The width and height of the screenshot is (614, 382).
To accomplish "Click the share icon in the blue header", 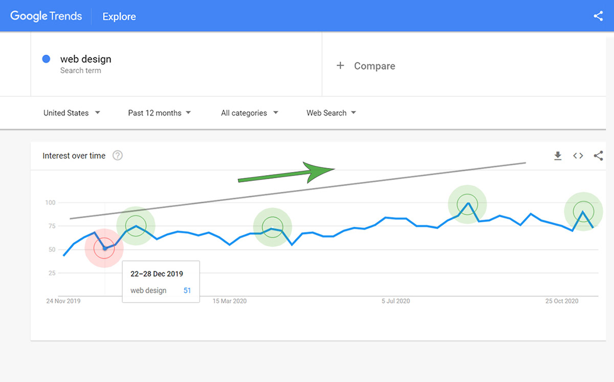I will point(598,16).
